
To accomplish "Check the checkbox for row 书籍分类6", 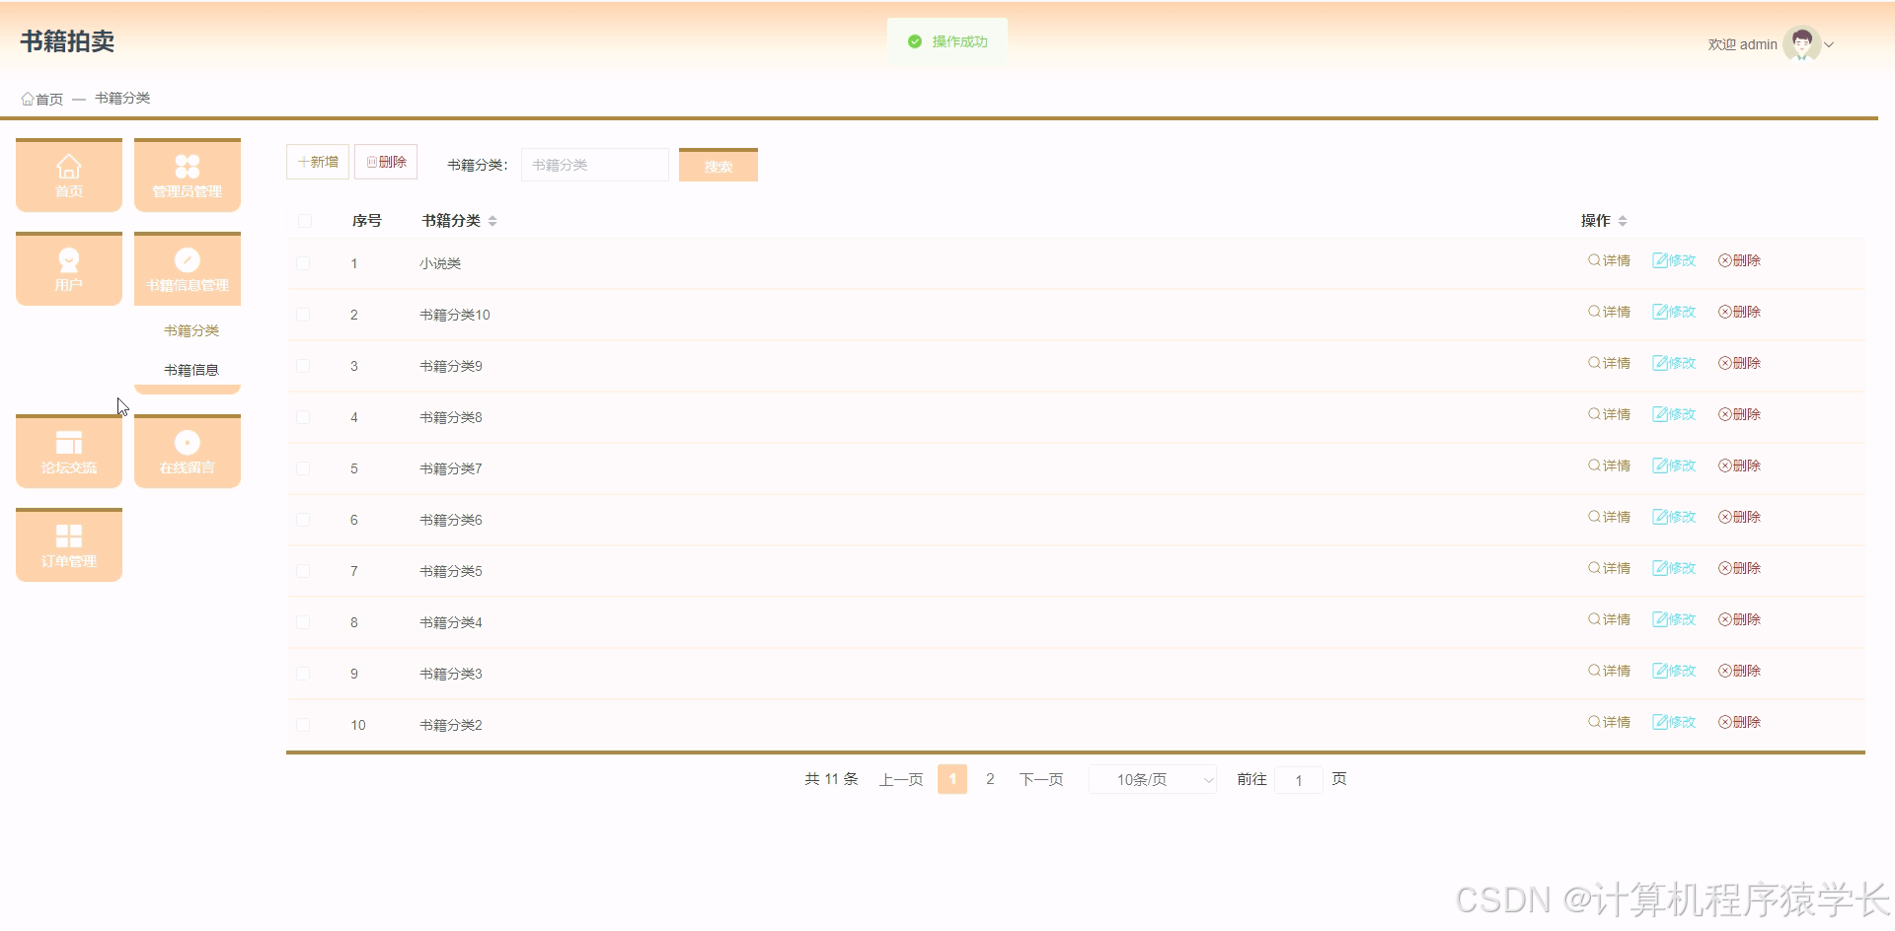I will 304,520.
